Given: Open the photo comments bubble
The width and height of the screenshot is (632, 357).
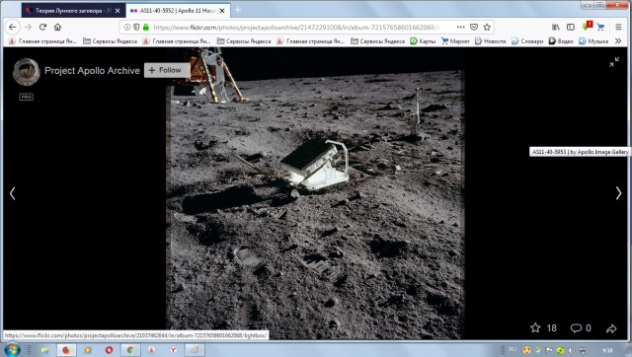Looking at the screenshot, I should tap(576, 328).
